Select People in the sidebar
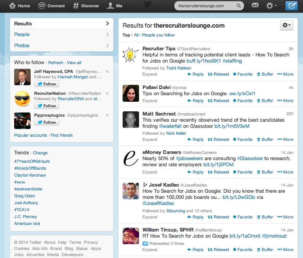Screen dimensions: 303x258 click(x=62, y=35)
